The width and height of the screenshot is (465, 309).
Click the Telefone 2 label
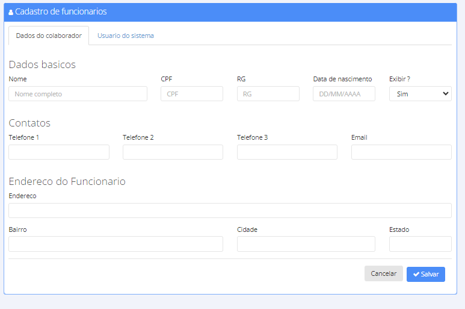tap(138, 137)
